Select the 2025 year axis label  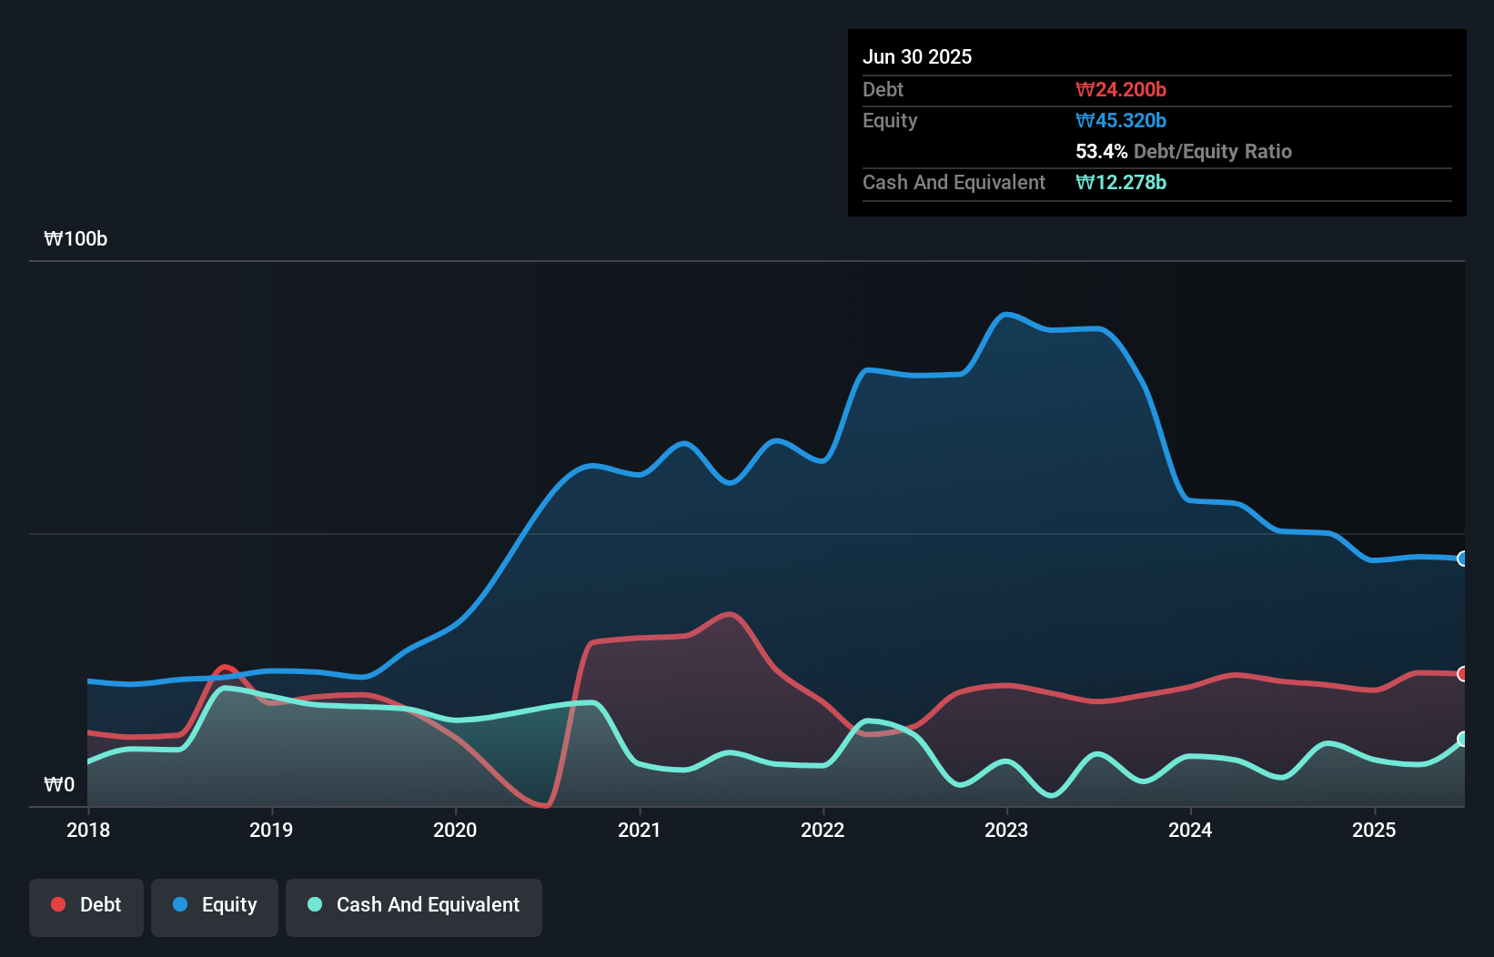tap(1375, 830)
